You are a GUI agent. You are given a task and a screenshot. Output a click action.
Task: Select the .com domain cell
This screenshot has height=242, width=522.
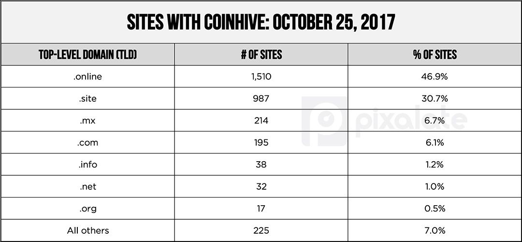88,142
